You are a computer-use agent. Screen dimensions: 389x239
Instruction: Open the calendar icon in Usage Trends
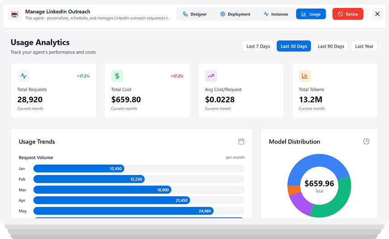(x=241, y=142)
